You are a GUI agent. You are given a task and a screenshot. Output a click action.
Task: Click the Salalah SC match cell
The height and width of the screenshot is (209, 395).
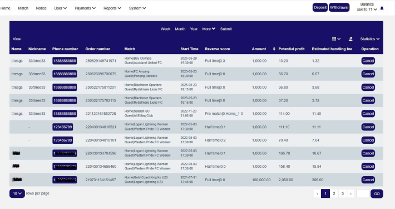click(x=139, y=113)
